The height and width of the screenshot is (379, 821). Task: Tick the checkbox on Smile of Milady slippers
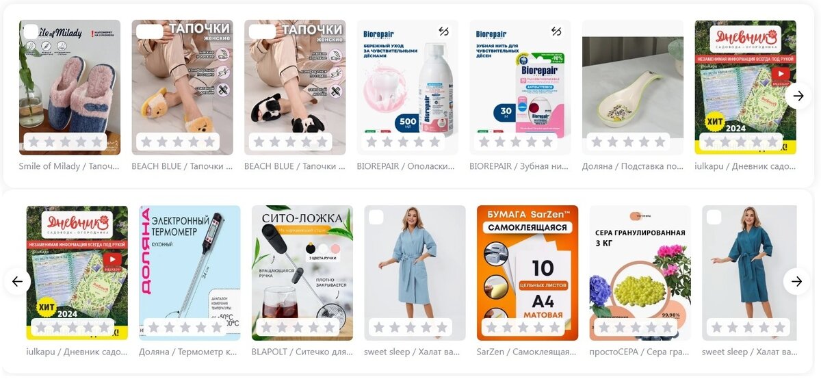click(x=31, y=31)
